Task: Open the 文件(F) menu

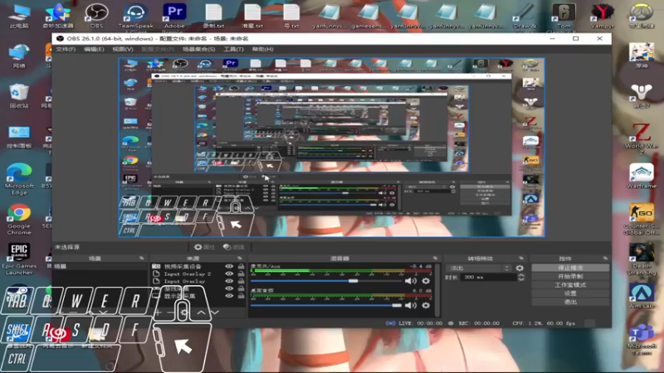Action: tap(66, 50)
